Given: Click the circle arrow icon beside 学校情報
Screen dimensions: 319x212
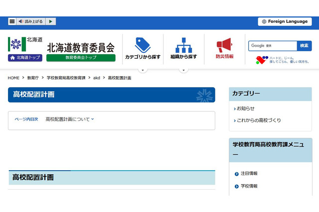Looking at the screenshot, I should pyautogui.click(x=236, y=187).
